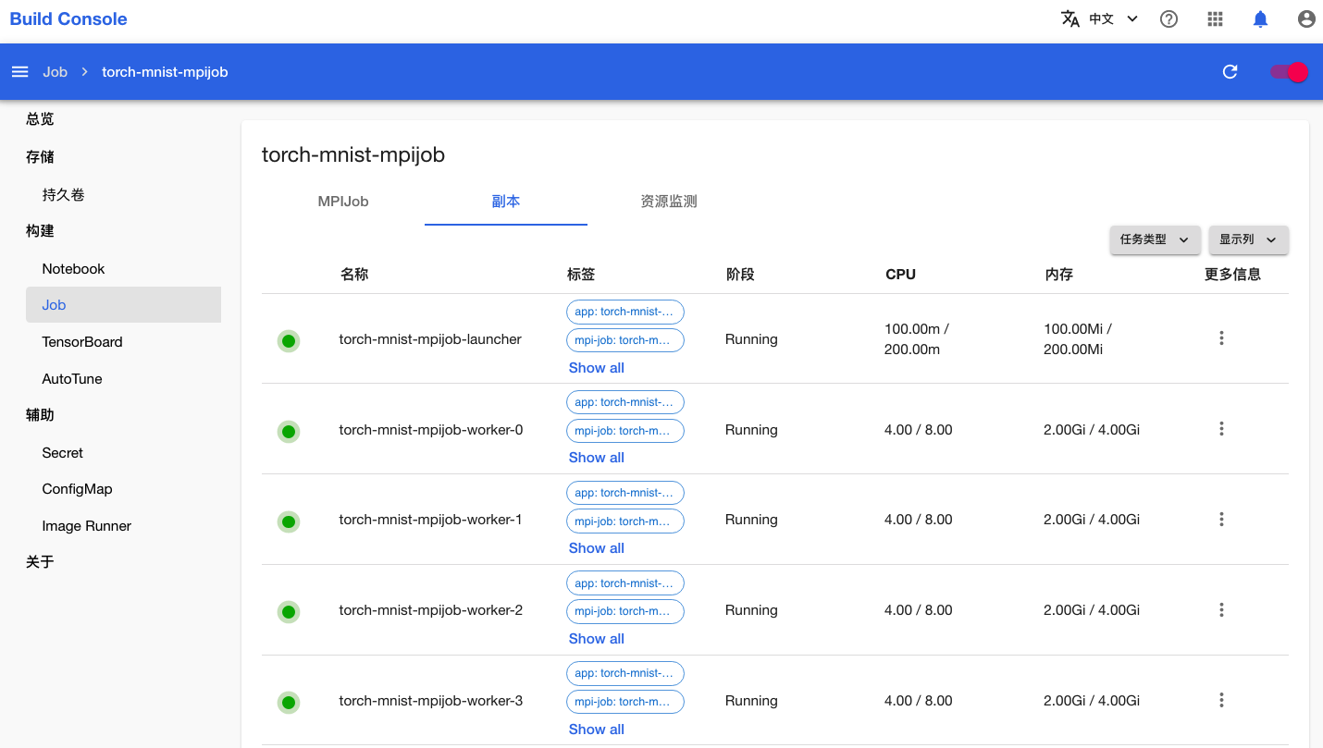
Task: Open user account profile icon
Action: (x=1306, y=18)
